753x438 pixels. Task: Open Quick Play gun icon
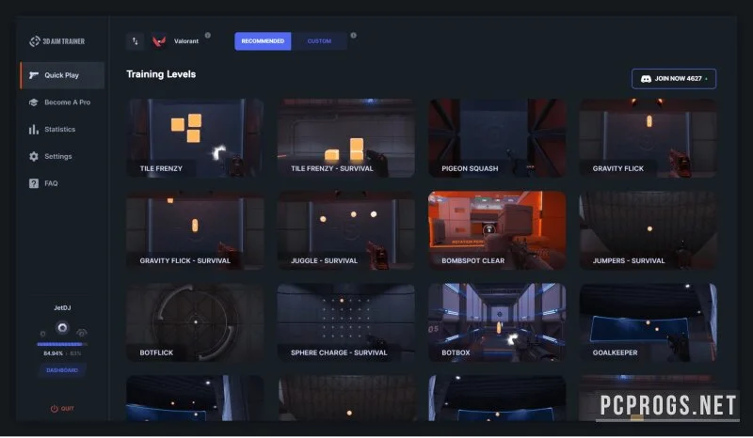tap(34, 75)
